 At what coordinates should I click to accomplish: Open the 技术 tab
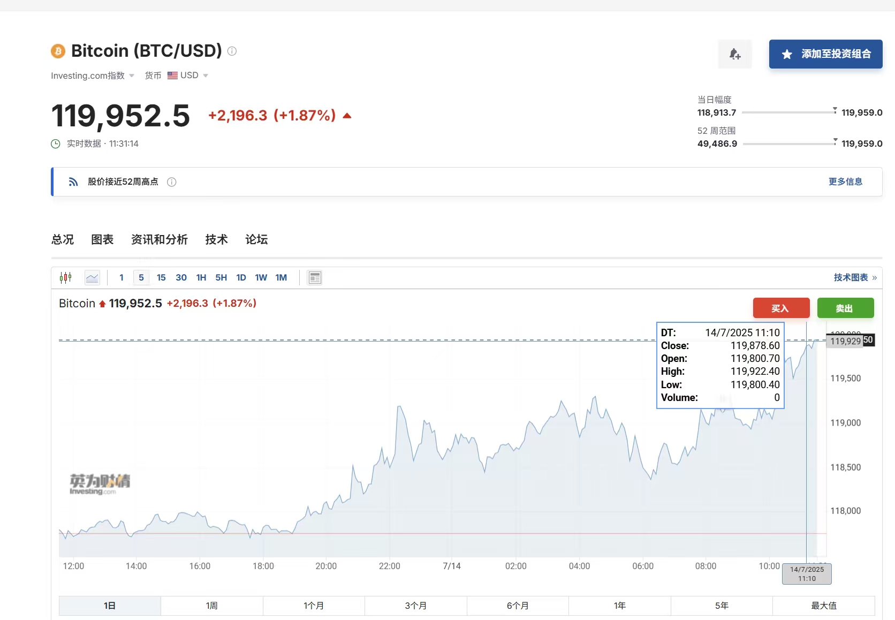217,239
